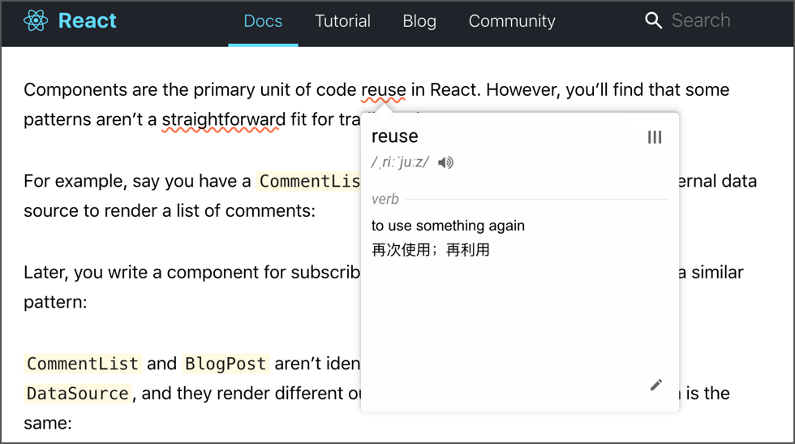Open the Community nav item

pyautogui.click(x=512, y=21)
